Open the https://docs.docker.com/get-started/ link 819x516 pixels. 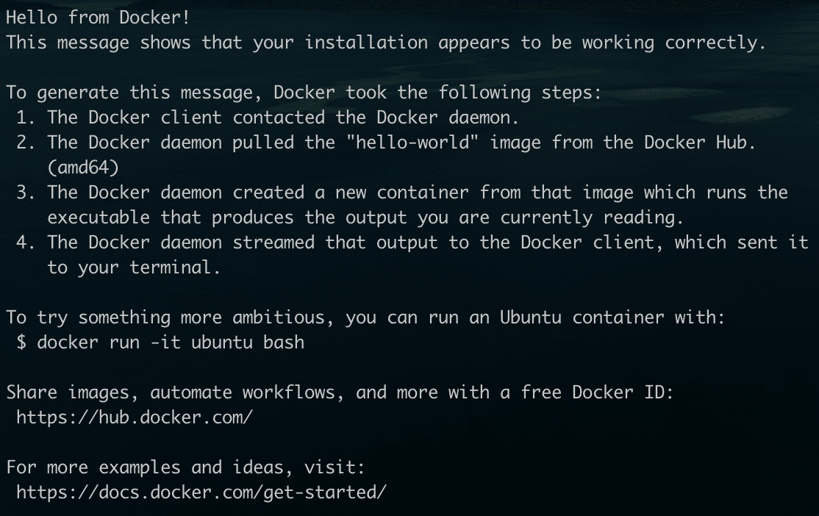coord(201,492)
